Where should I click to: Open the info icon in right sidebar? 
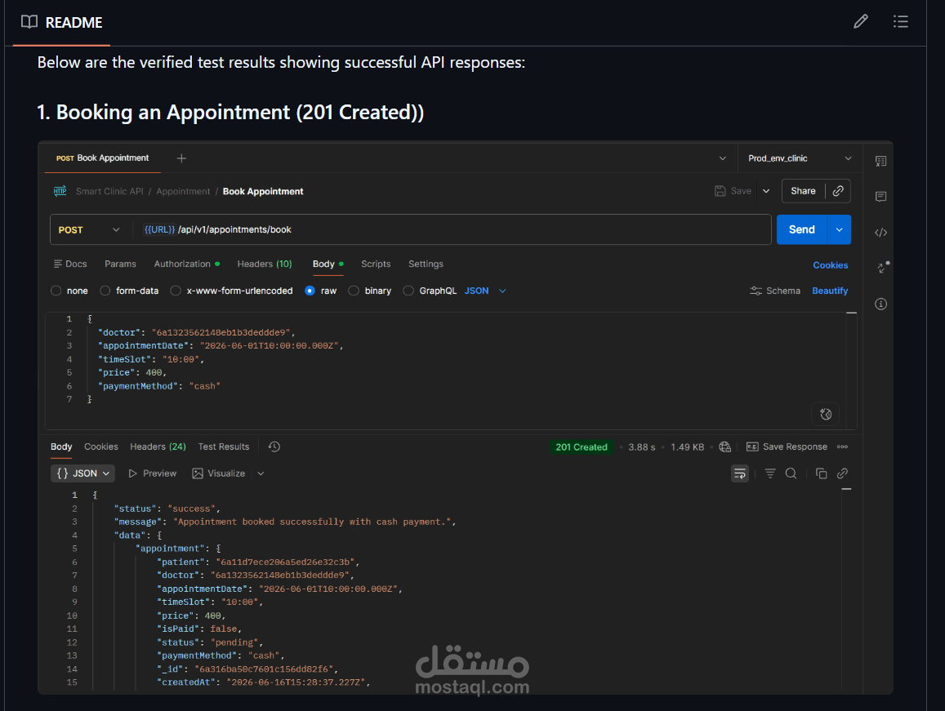click(880, 304)
